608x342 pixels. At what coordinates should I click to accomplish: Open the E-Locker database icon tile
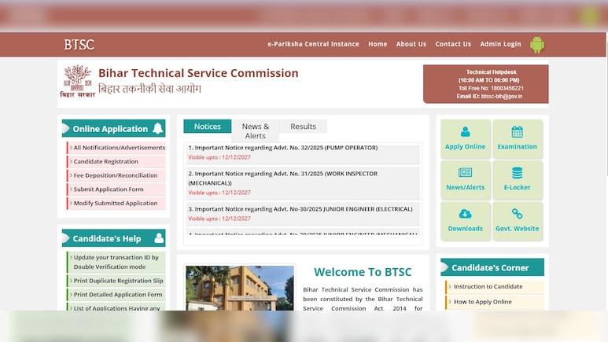518,180
